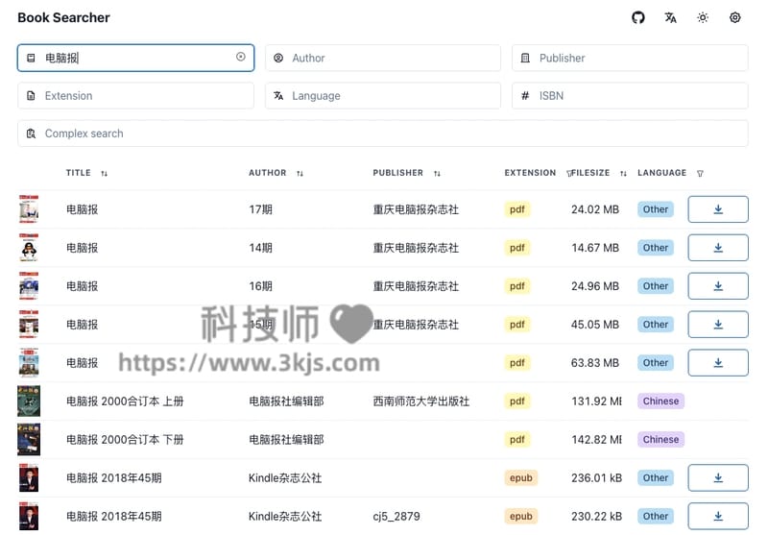The width and height of the screenshot is (768, 535).
Task: Open the Language column filter
Action: tap(700, 173)
